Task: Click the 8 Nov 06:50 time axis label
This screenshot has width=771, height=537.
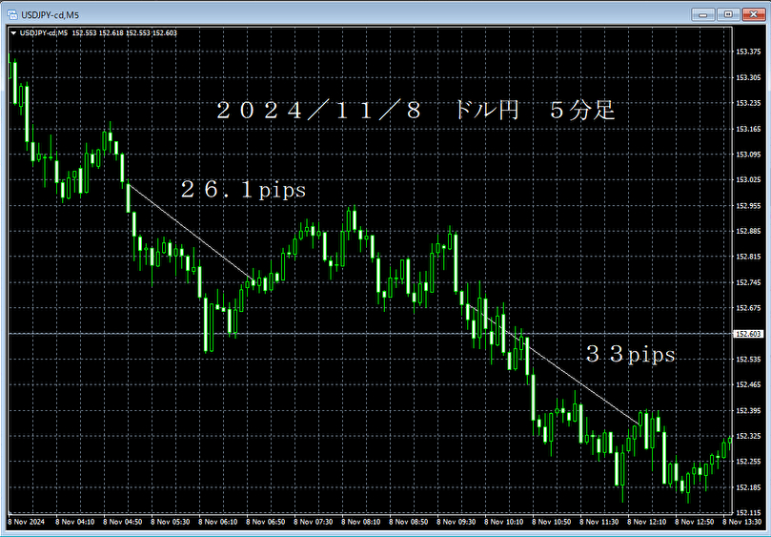Action: pos(266,522)
